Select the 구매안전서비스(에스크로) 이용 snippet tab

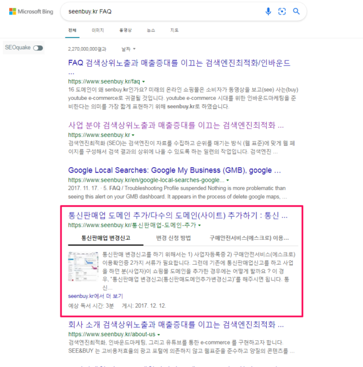coord(249,238)
